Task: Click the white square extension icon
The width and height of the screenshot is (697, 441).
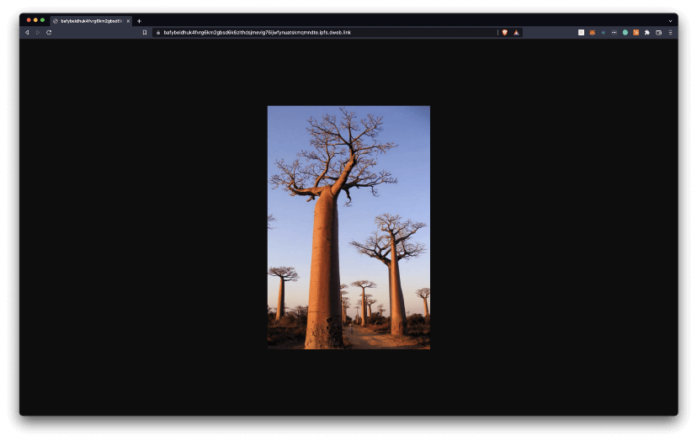Action: [581, 32]
